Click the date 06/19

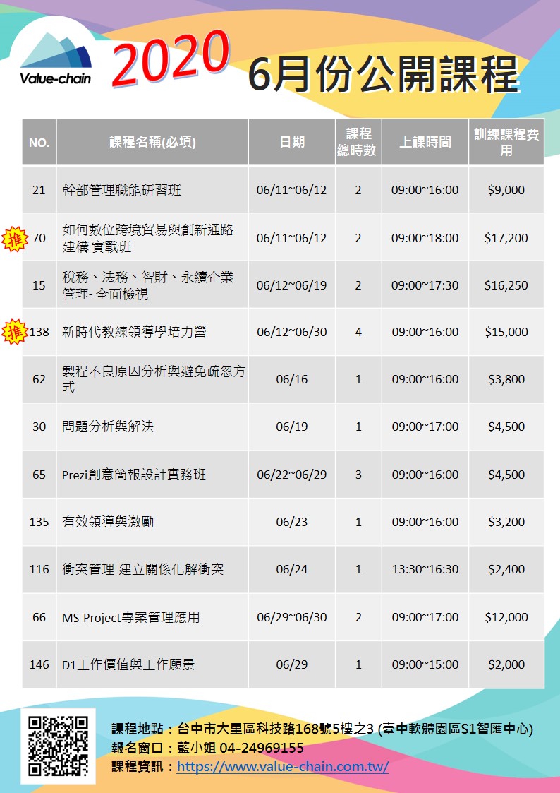tap(291, 427)
